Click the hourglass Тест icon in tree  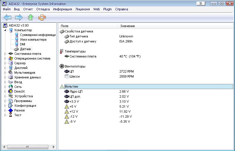point(11,115)
